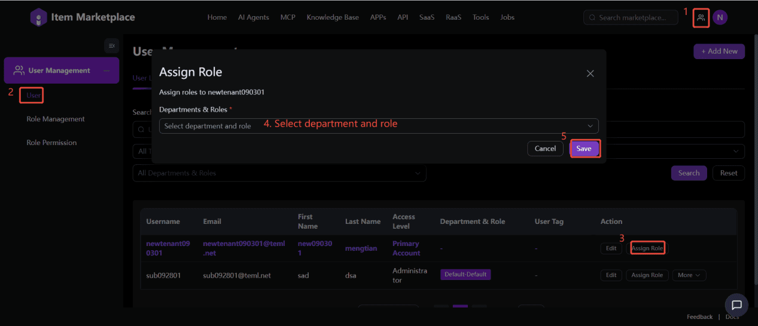Collapse the sidebar with the toggle icon
Image resolution: width=758 pixels, height=326 pixels.
click(x=111, y=46)
